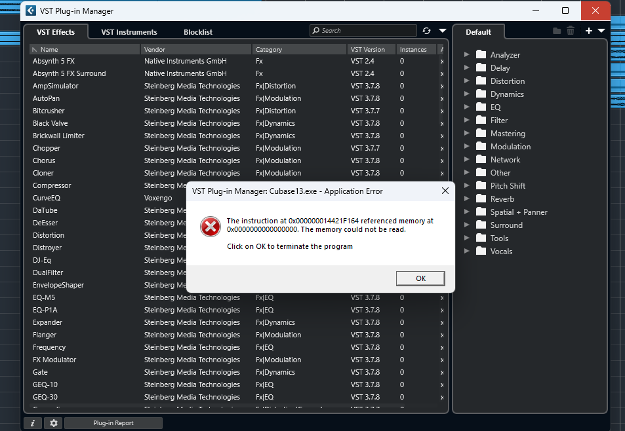Refresh the plug-in list with the circular arrows icon
Viewport: 625px width, 431px height.
pos(426,31)
